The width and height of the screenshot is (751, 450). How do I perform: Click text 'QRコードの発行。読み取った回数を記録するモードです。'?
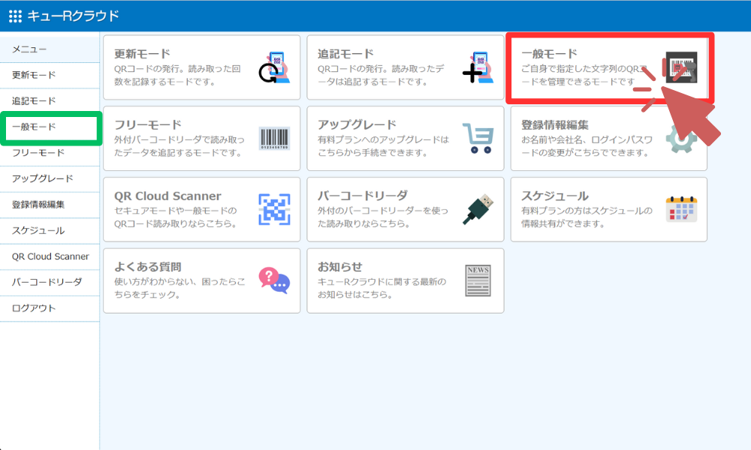pyautogui.click(x=178, y=75)
